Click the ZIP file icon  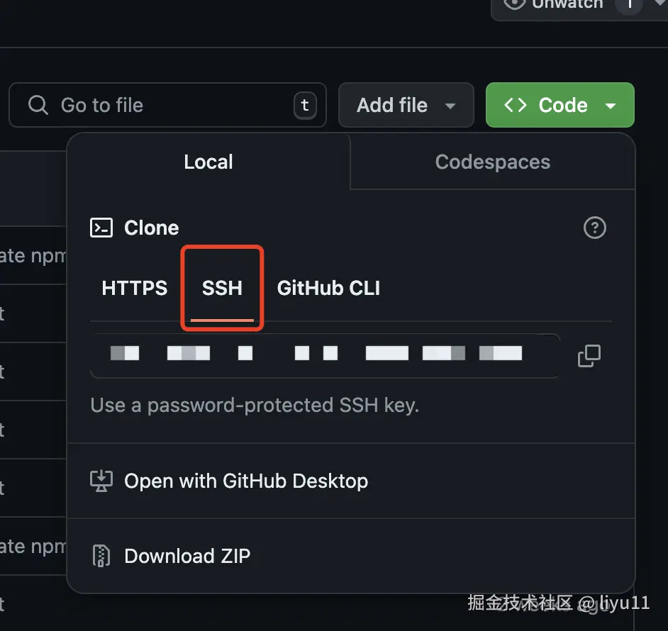(x=101, y=556)
